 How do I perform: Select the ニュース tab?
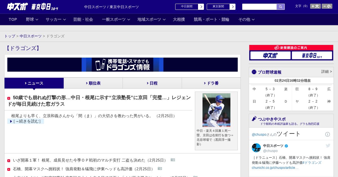coord(34,83)
